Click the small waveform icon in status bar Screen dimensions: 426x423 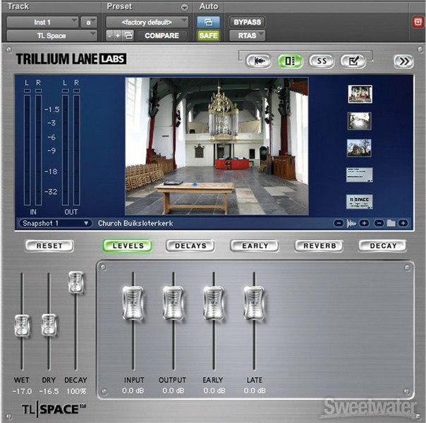[x=351, y=223]
